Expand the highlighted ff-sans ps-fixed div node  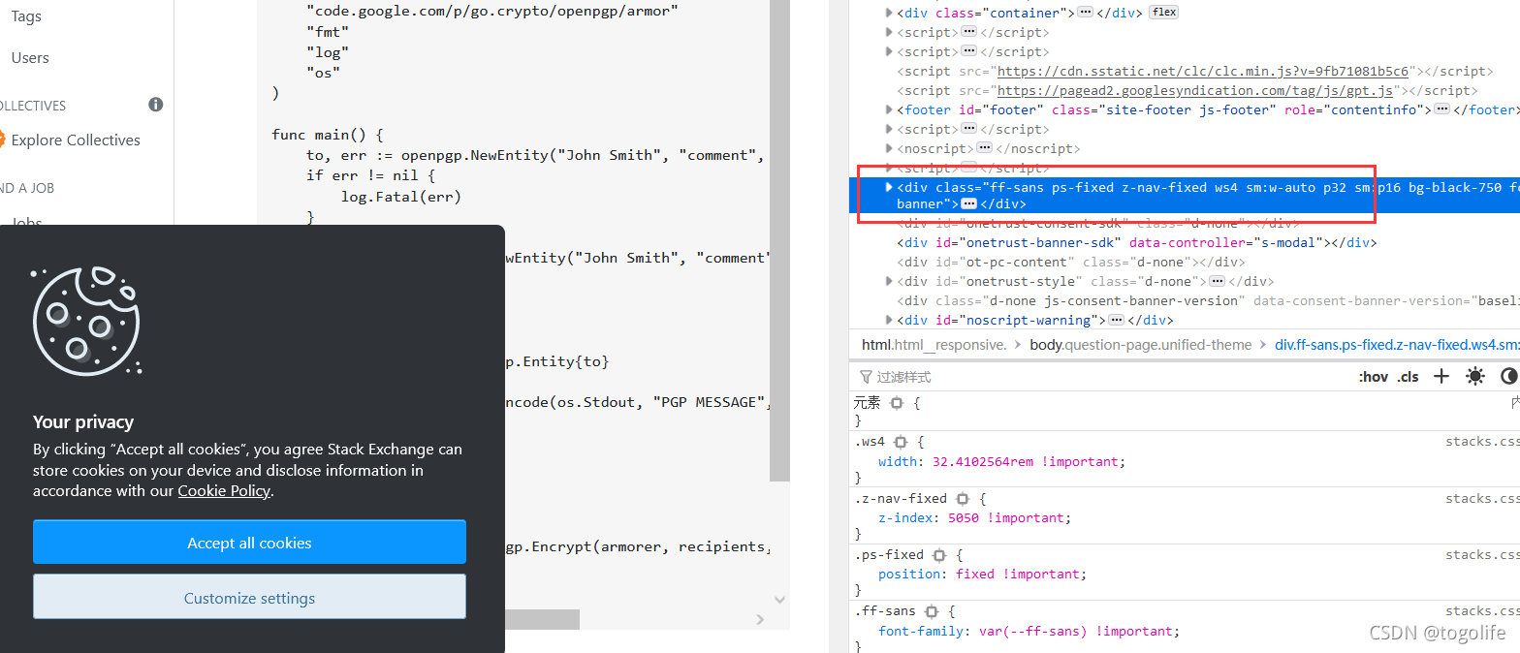point(889,187)
